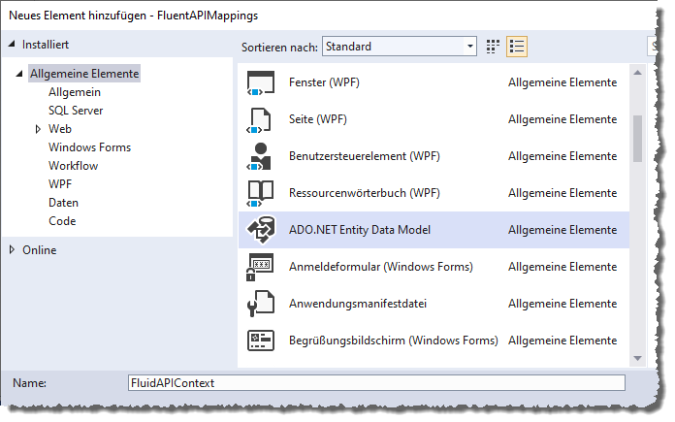Select the Ressourcenwörterbuch (WPF) template name

(365, 193)
